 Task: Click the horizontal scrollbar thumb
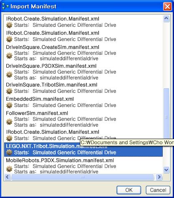coord(83,177)
